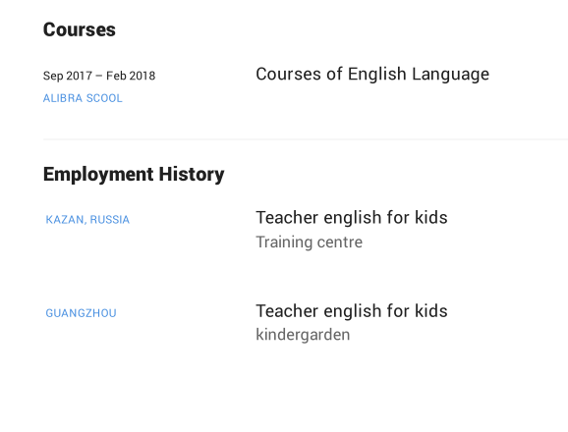
Task: Click the word RUSSIA in location link
Action: tap(110, 220)
